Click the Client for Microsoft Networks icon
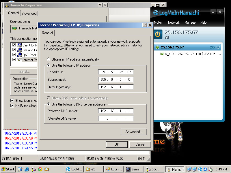The width and height of the screenshot is (231, 173). (x=19, y=45)
